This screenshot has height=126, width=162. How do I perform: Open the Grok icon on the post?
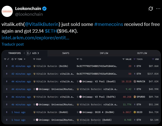150,9
